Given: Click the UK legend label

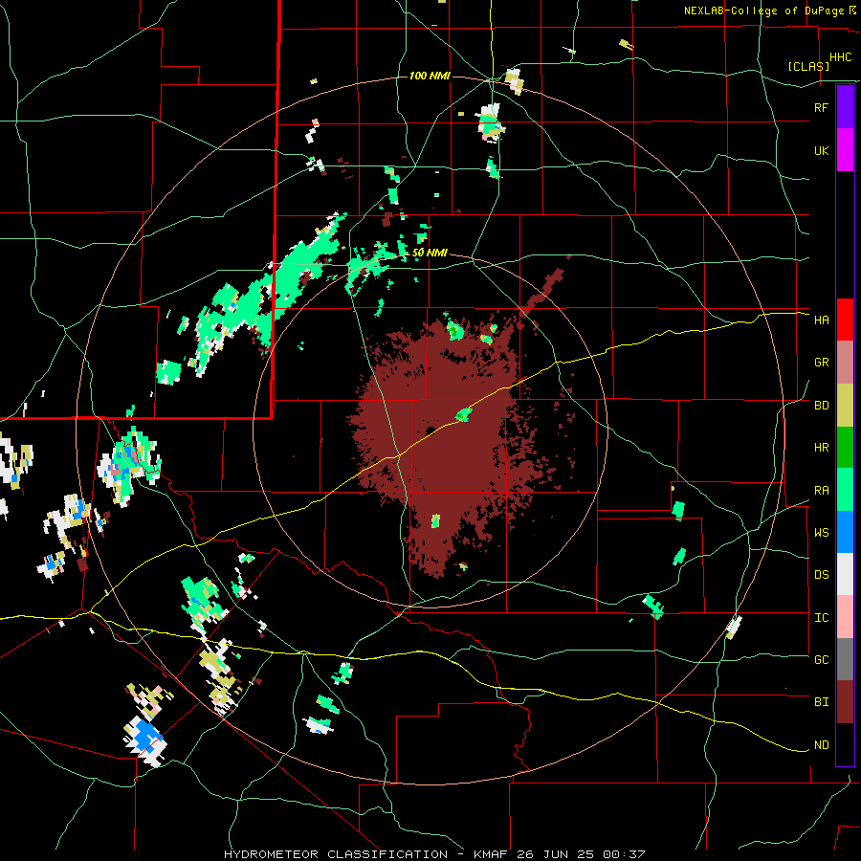Looking at the screenshot, I should [821, 150].
